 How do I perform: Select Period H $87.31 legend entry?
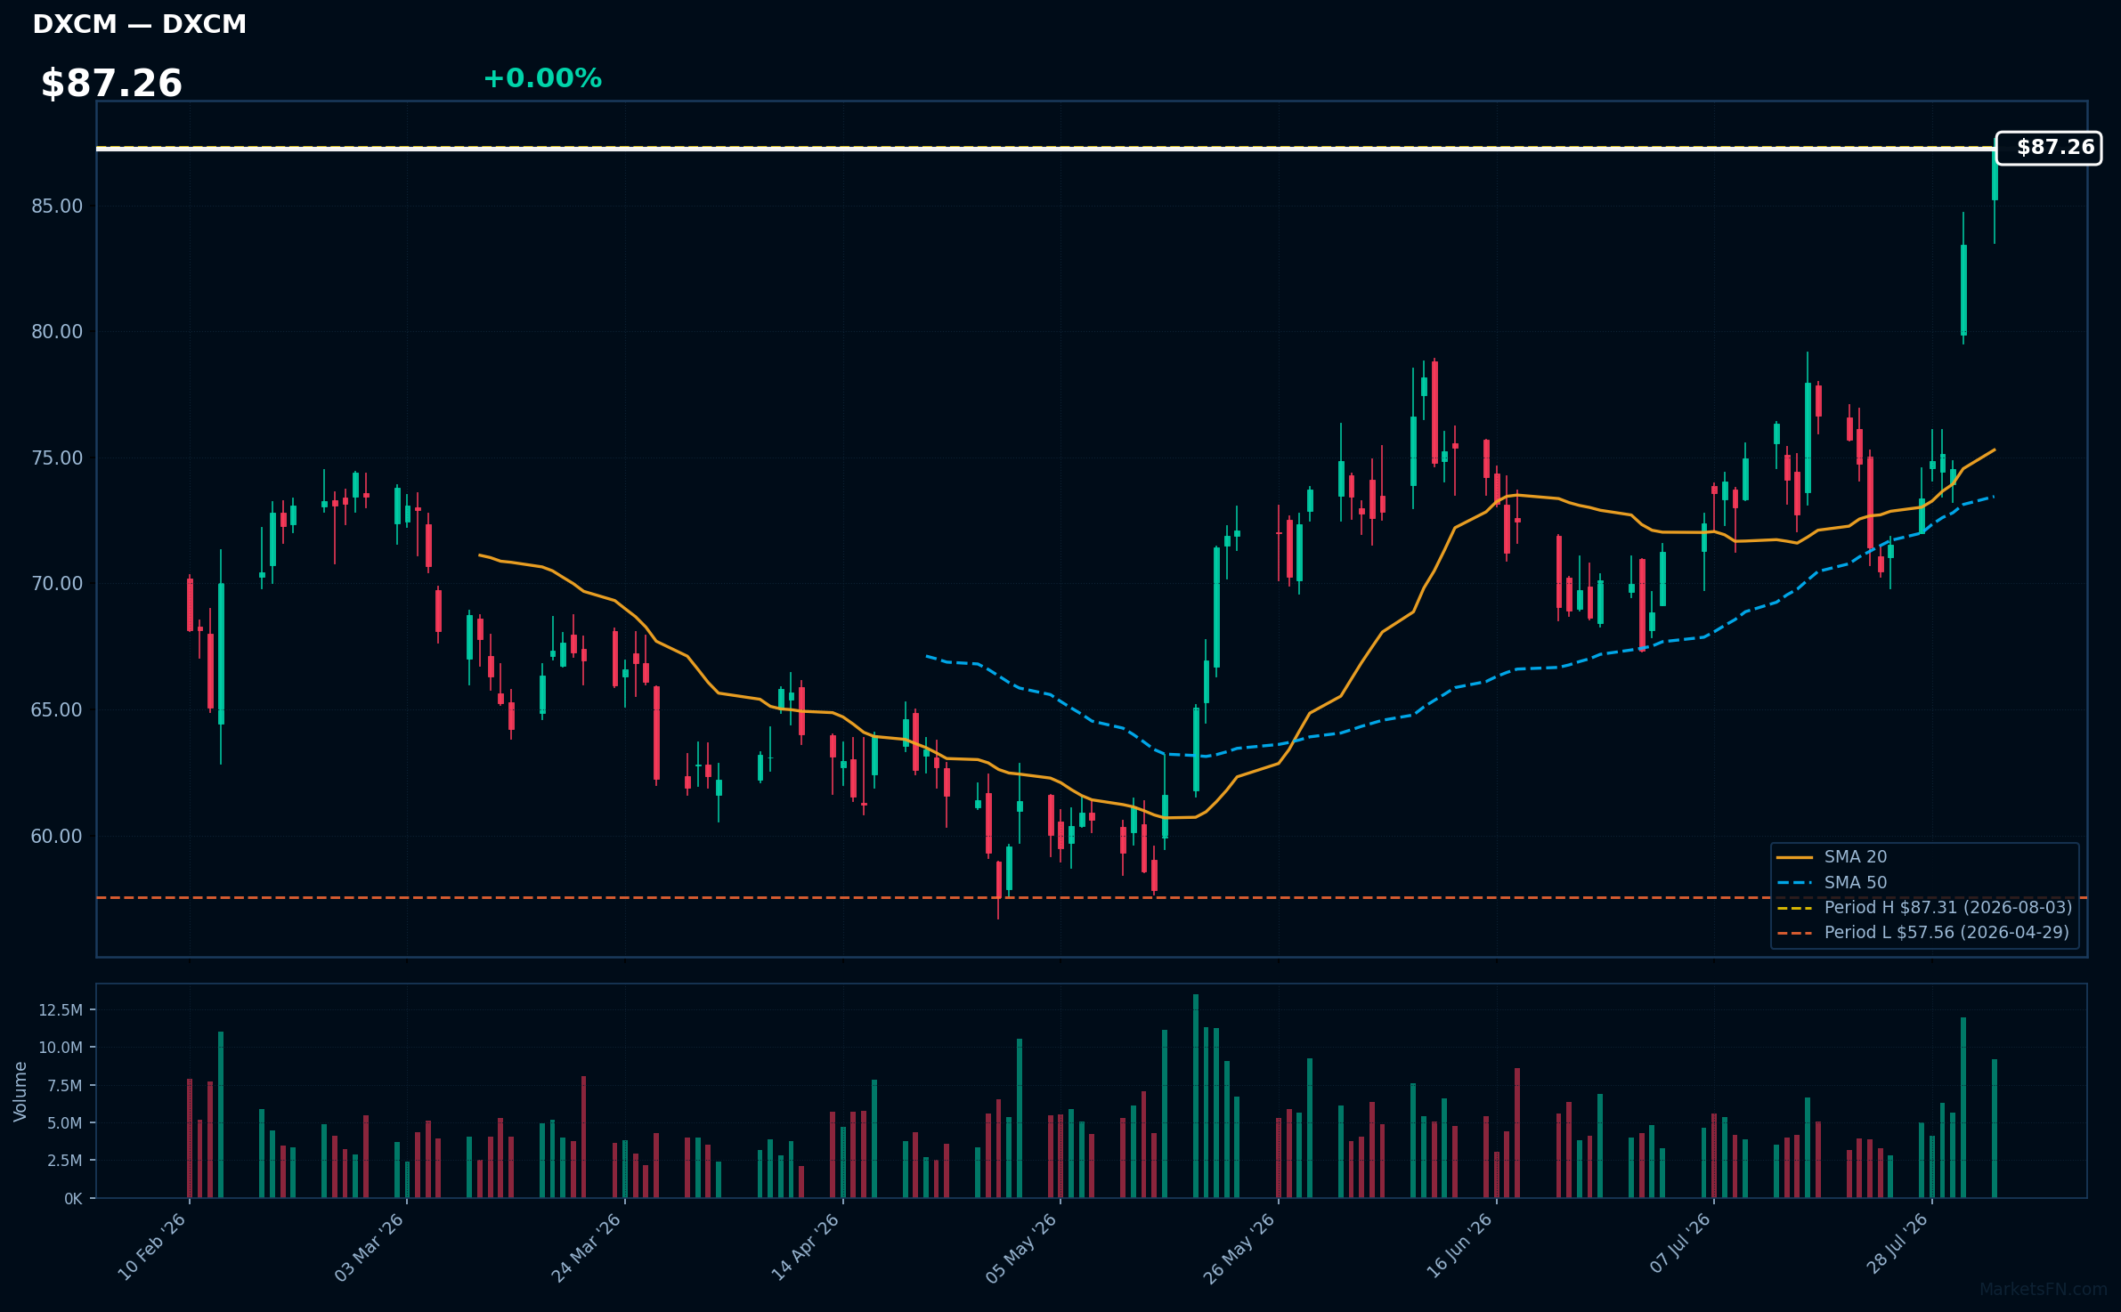click(x=1924, y=907)
